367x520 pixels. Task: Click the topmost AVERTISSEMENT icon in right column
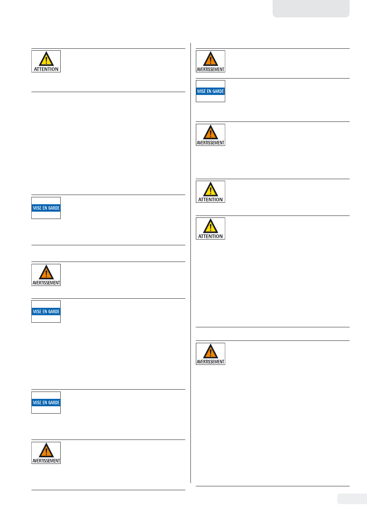[x=211, y=62]
